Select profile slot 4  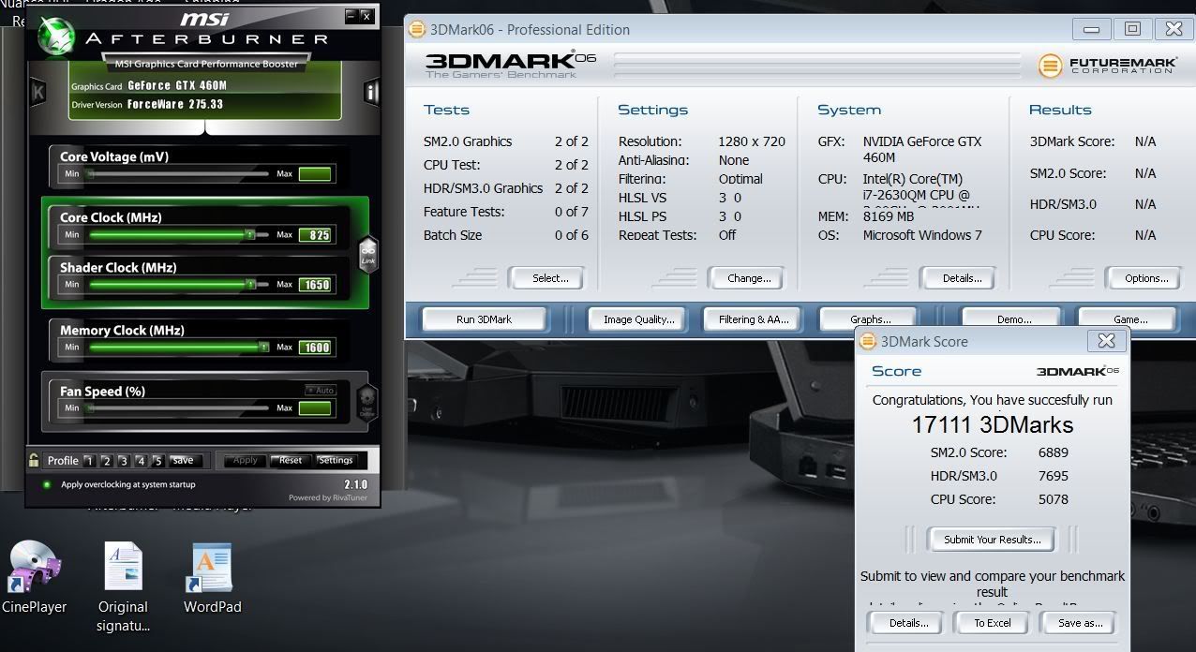[x=141, y=461]
